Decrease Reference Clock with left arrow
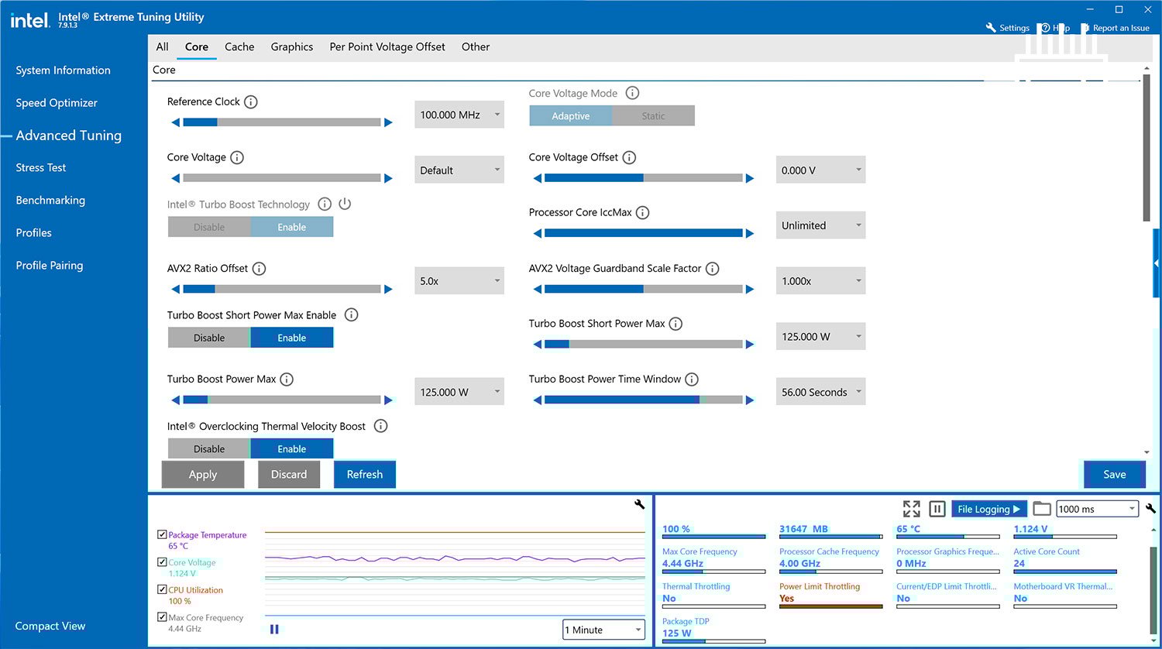The image size is (1162, 649). click(x=176, y=122)
